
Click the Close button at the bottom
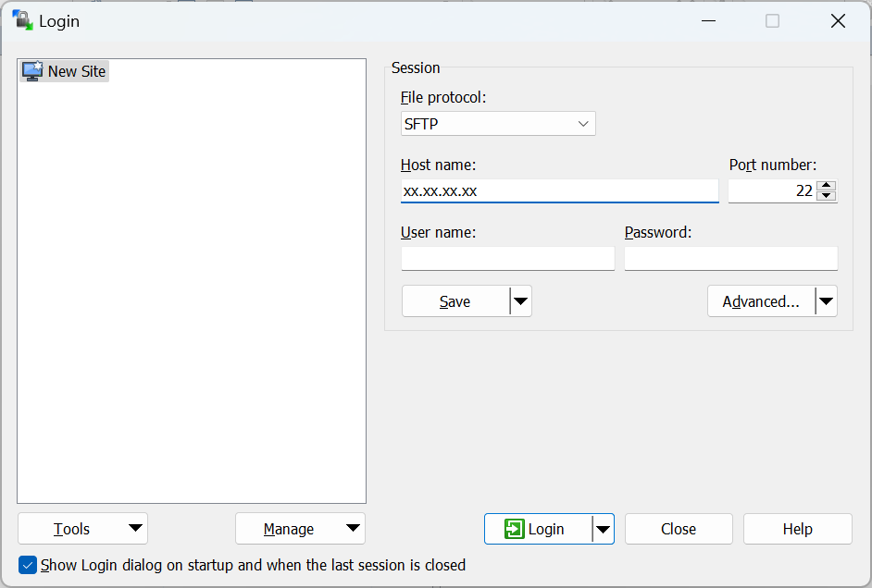(x=679, y=529)
